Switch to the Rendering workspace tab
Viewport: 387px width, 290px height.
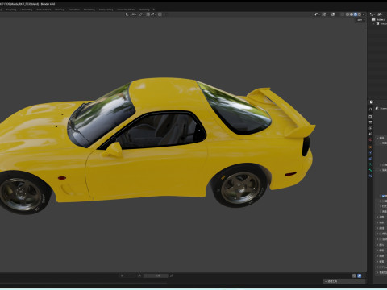click(89, 10)
